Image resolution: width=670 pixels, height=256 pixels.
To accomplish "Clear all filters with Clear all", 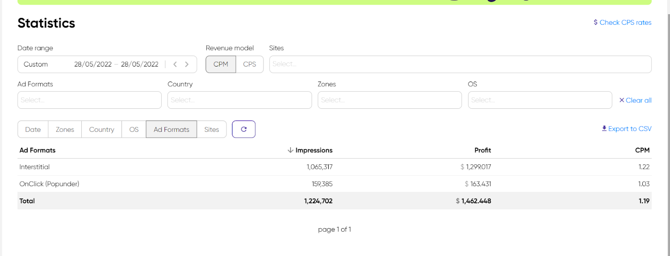I will (635, 100).
